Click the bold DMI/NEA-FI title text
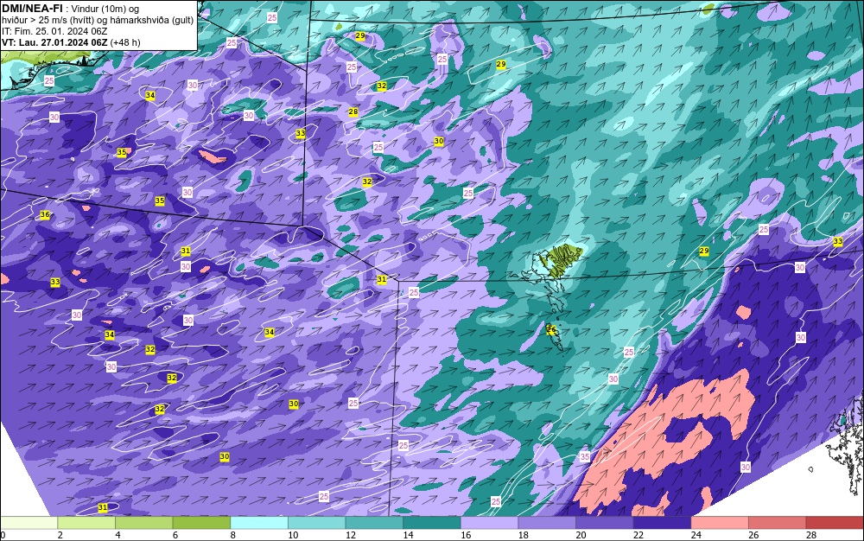Image resolution: width=864 pixels, height=541 pixels. click(x=33, y=9)
